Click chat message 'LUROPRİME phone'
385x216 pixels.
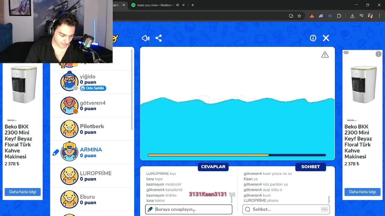[261, 201]
